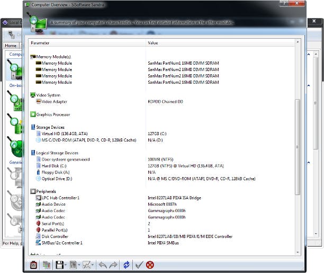Screen dimensions: 324x273
Task: Select the Peripherals group icon
Action: pyautogui.click(x=33, y=191)
